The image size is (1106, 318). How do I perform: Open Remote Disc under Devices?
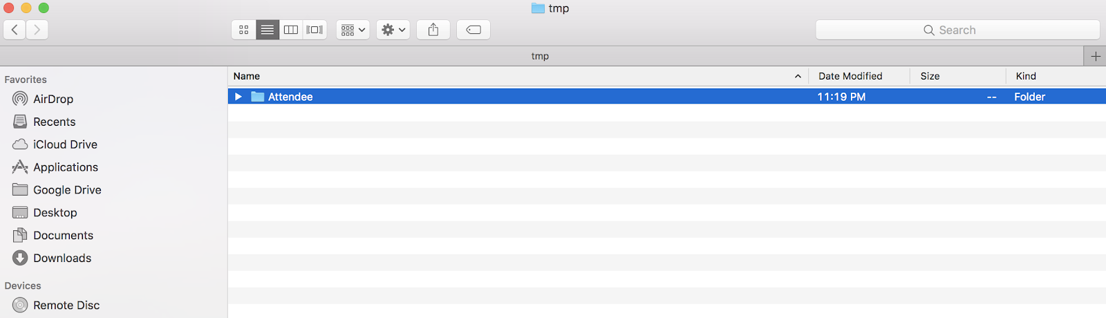(x=66, y=306)
